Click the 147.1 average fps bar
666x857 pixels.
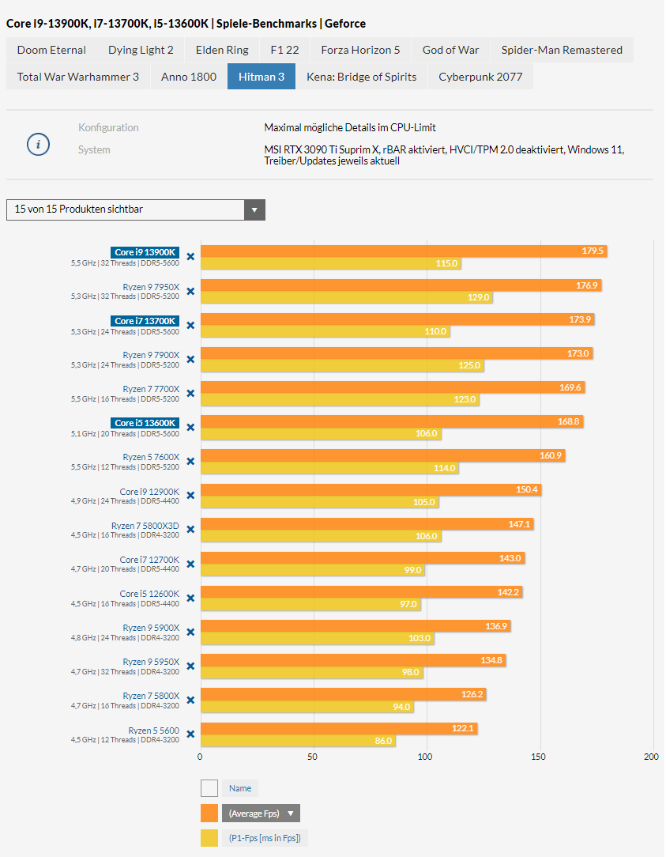367,523
